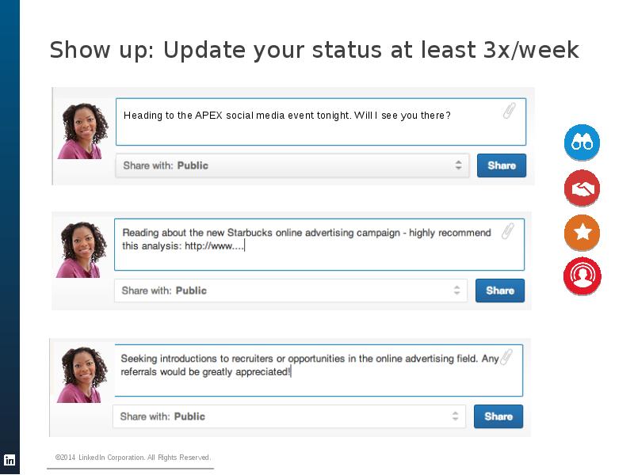Screen dimensions: 634x475
Task: Click paperclip attach icon in APEX event post
Action: click(509, 111)
